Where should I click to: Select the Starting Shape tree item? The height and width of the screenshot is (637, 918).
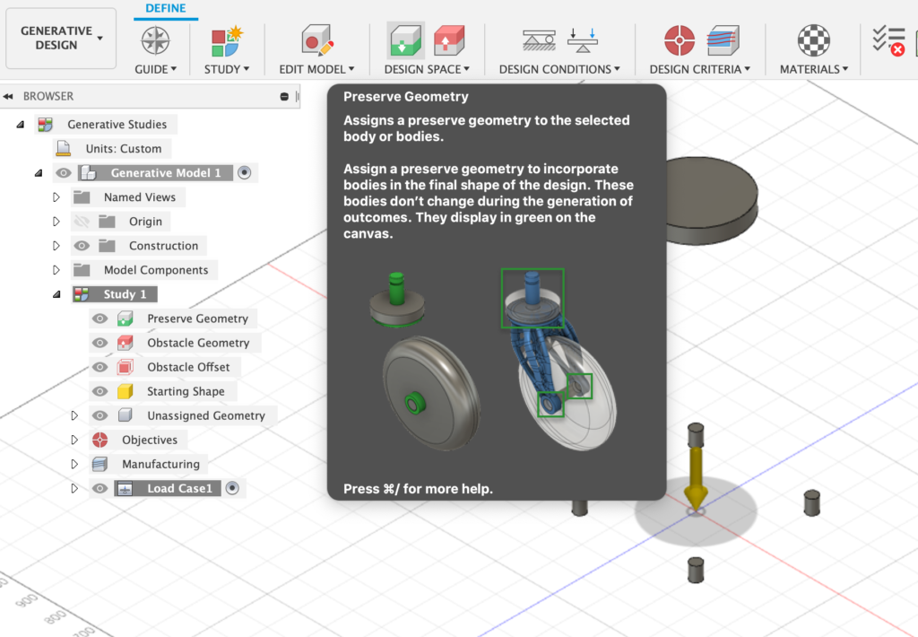[186, 391]
